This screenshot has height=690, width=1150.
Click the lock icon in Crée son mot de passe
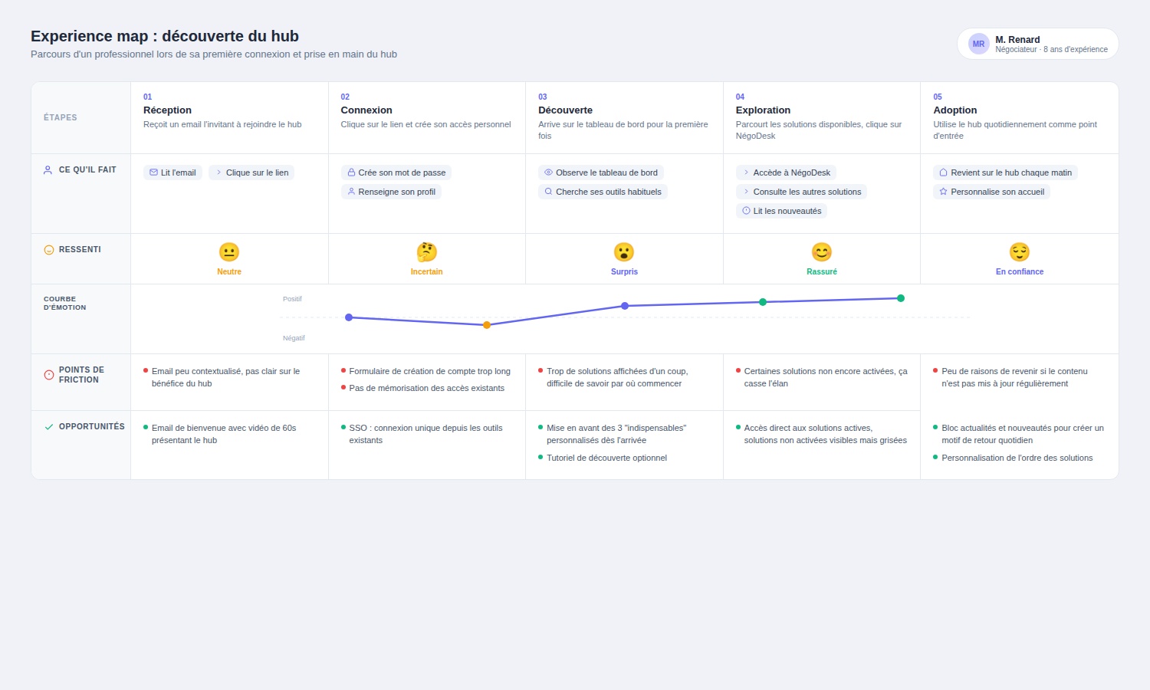point(351,172)
